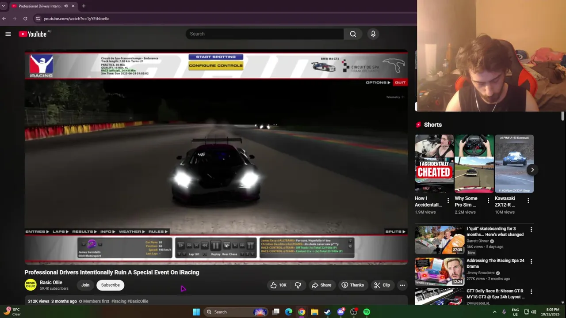Open Discord from the taskbar

click(x=340, y=312)
